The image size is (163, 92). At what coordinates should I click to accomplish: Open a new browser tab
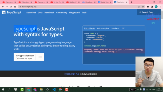click(131, 2)
